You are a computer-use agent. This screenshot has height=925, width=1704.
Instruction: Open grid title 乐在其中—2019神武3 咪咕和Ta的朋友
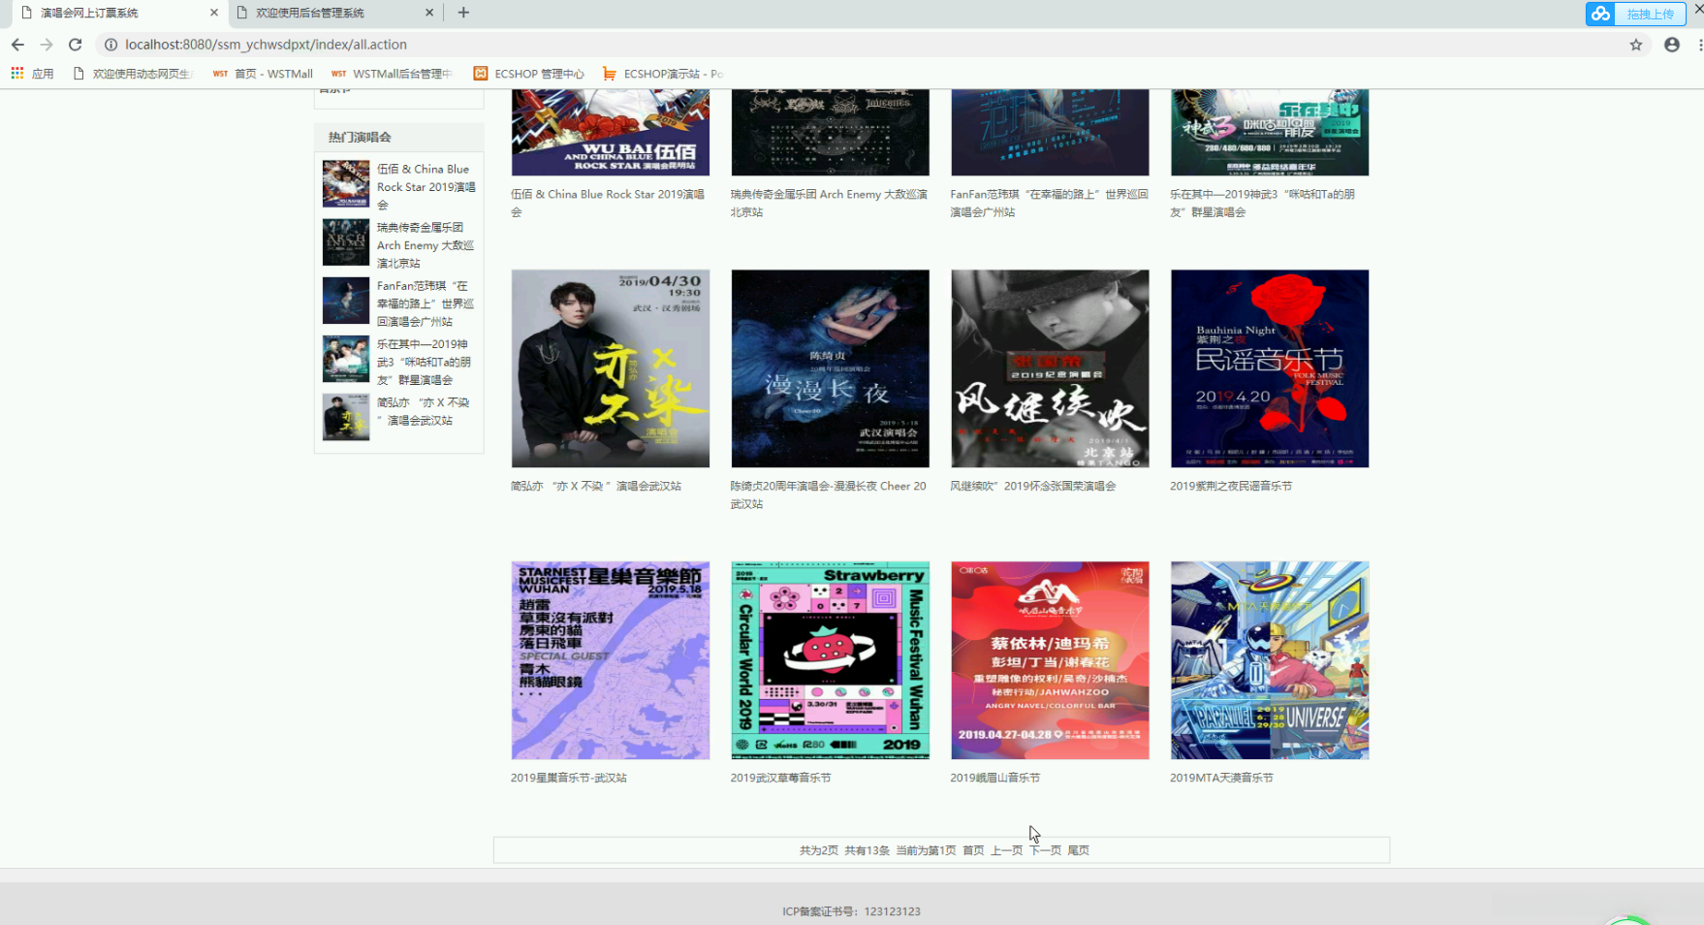[x=1263, y=203]
